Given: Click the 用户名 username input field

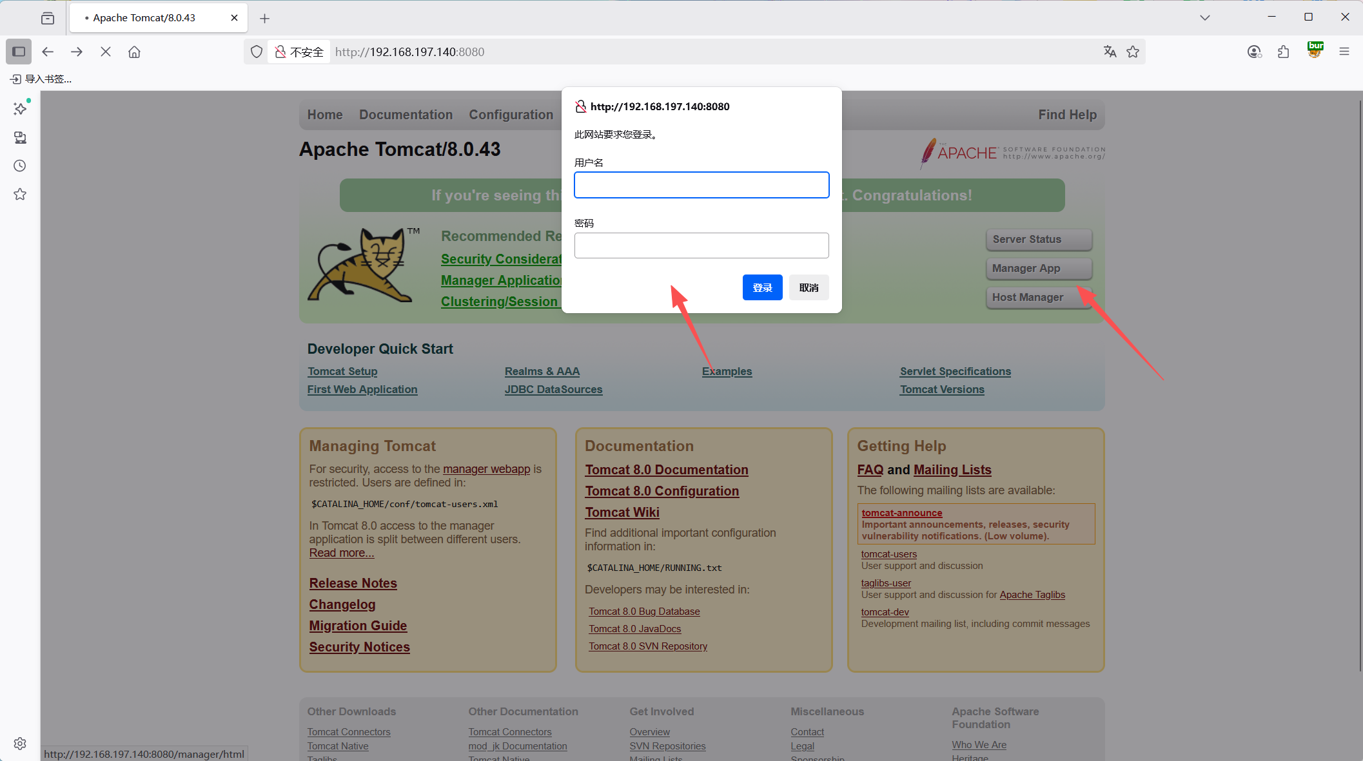Looking at the screenshot, I should point(701,185).
